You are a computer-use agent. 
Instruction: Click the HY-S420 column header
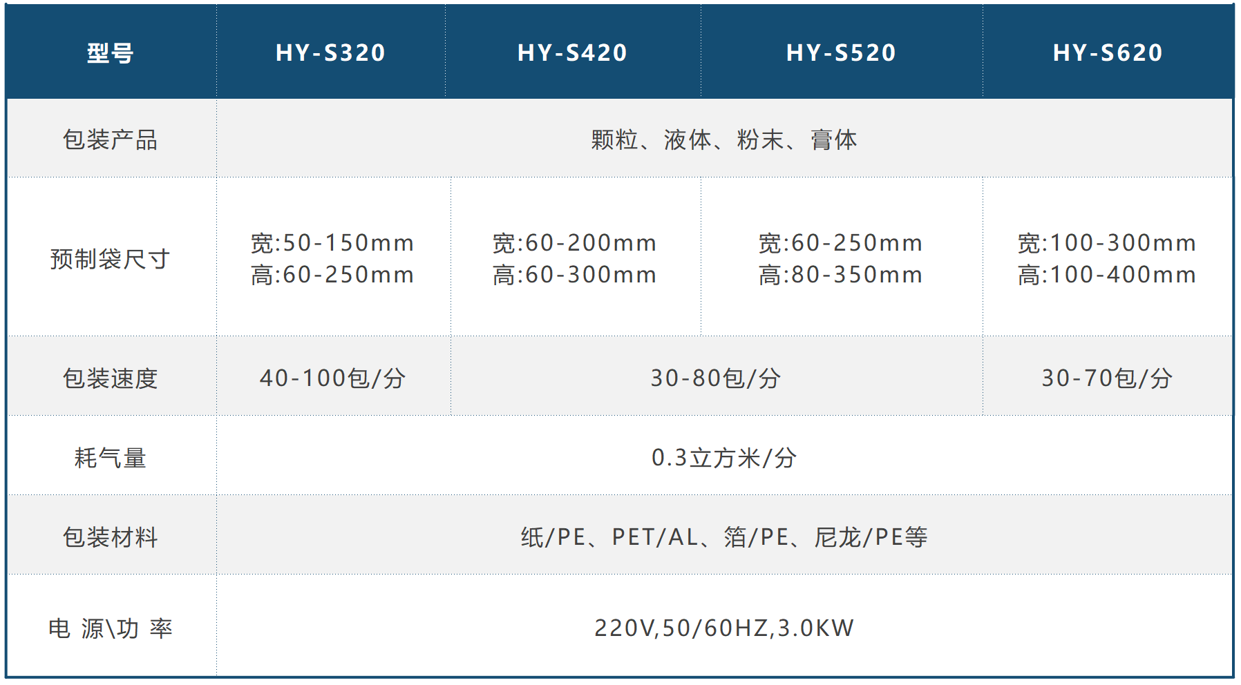pyautogui.click(x=572, y=52)
